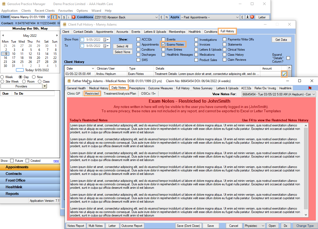The width and height of the screenshot is (318, 229).
Task: Open the '$' accounts icon on client toolbar
Action: tap(64, 17)
